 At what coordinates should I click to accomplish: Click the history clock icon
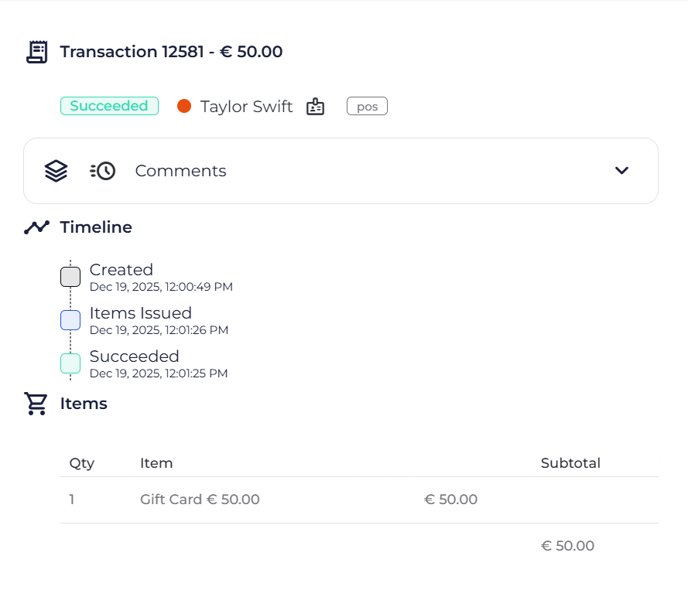tap(103, 171)
